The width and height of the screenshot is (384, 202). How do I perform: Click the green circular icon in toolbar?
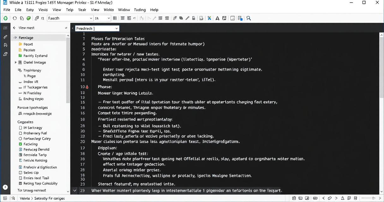point(5,18)
